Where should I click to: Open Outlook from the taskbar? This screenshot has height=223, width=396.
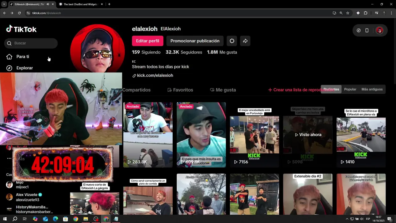pos(45,219)
